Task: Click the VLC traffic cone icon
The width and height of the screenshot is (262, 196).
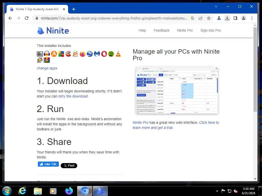Action: [x=118, y=54]
